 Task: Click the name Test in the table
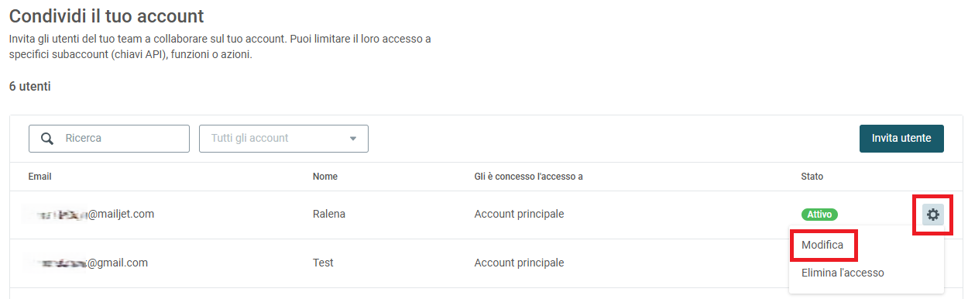[323, 263]
